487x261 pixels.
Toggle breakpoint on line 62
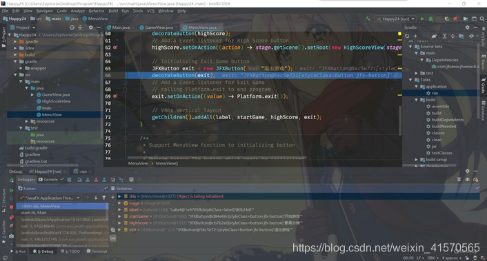[x=115, y=48]
